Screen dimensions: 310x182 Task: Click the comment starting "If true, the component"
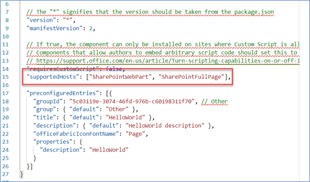coord(163,44)
